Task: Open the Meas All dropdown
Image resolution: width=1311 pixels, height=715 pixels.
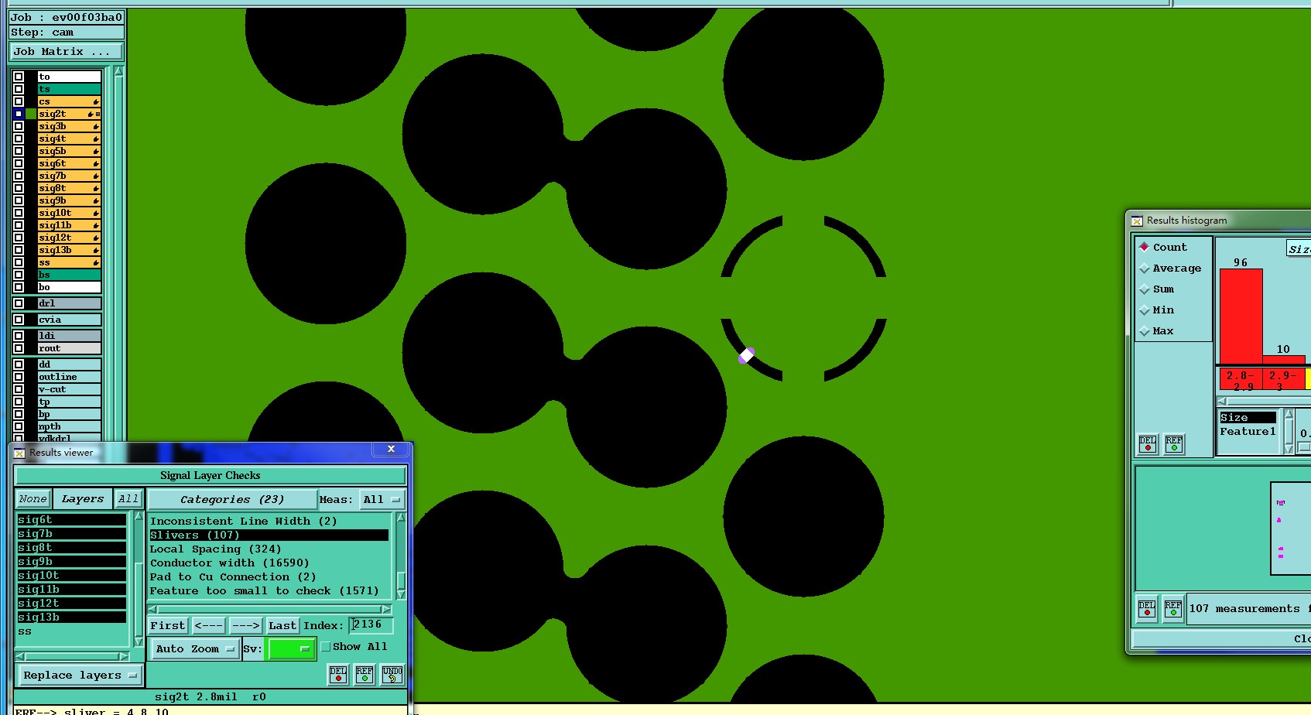Action: [x=382, y=499]
